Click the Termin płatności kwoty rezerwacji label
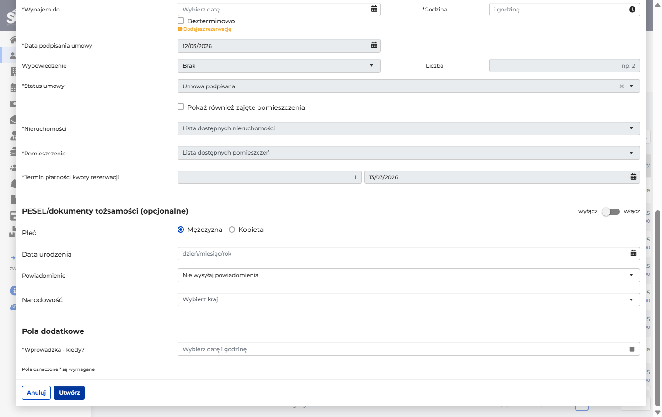This screenshot has height=417, width=662. click(x=70, y=177)
